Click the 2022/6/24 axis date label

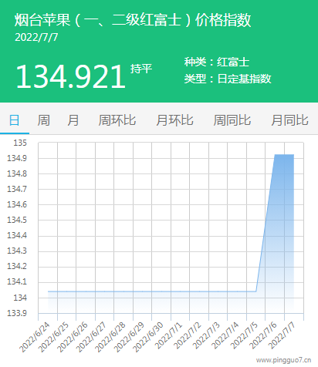click(x=35, y=337)
